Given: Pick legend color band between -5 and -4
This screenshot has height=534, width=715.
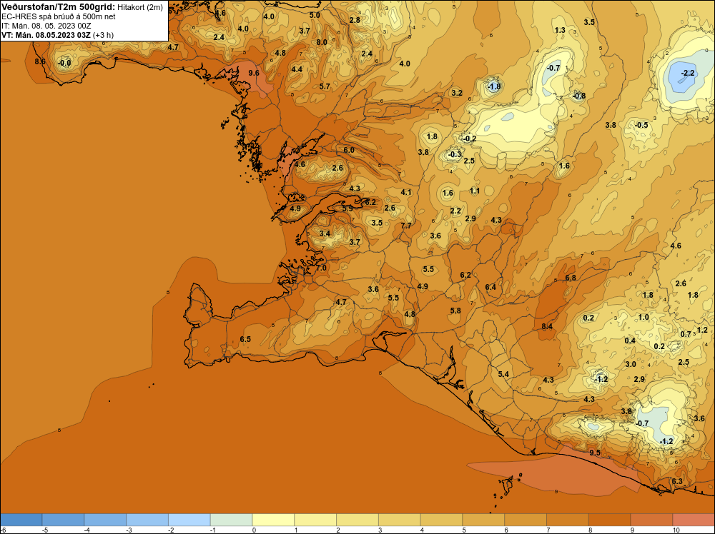Looking at the screenshot, I should coord(63,520).
